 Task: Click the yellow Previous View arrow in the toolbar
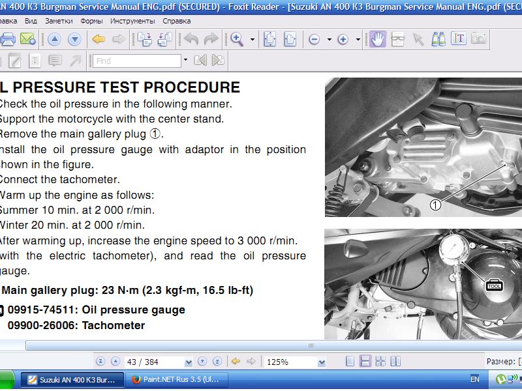(x=99, y=39)
